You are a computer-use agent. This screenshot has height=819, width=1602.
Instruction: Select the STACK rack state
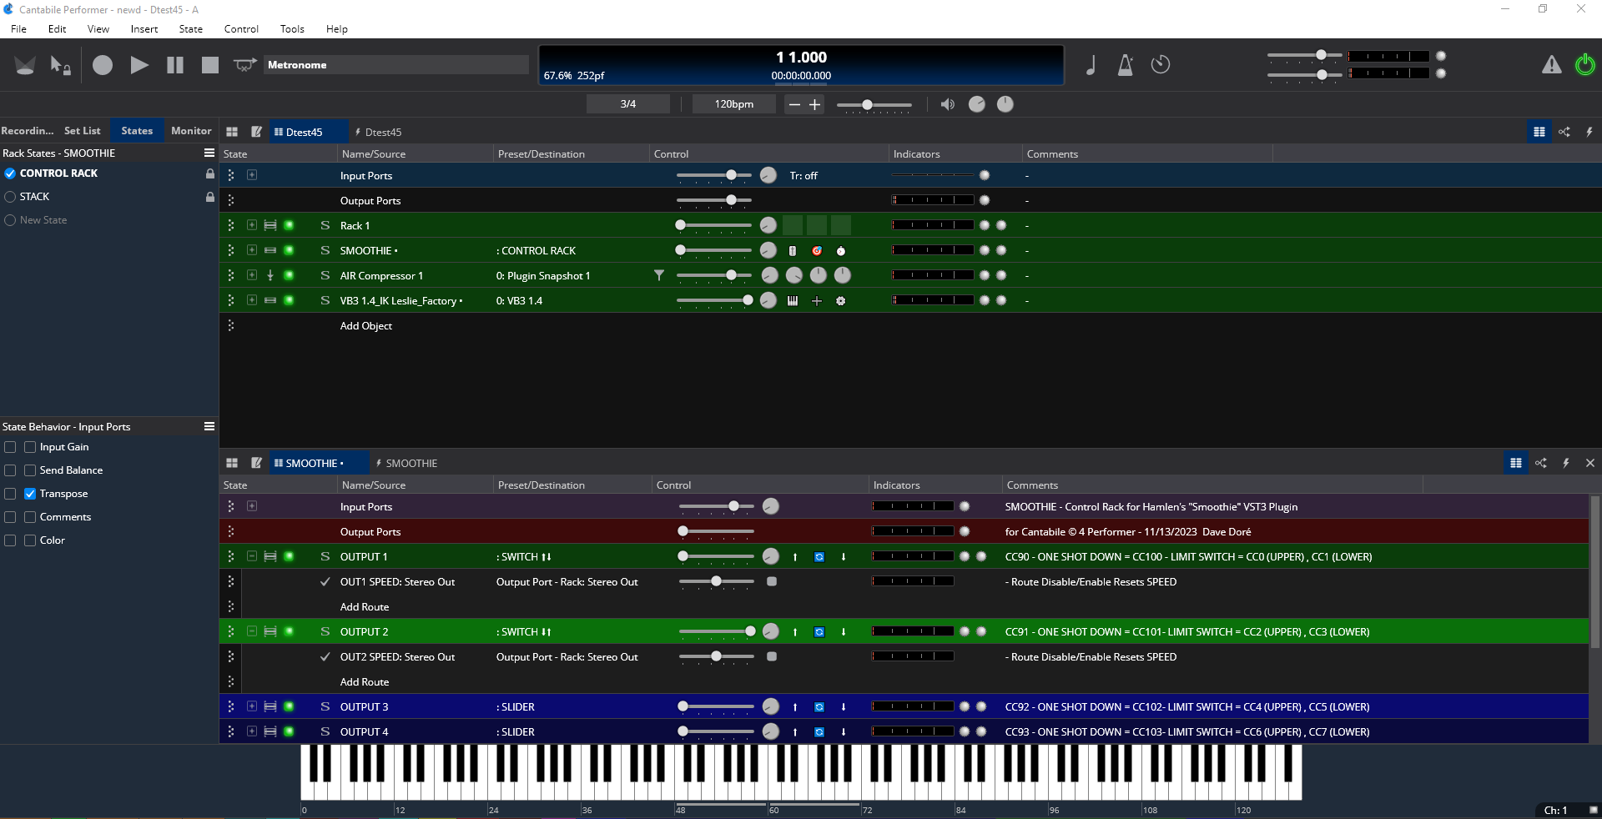pyautogui.click(x=35, y=197)
